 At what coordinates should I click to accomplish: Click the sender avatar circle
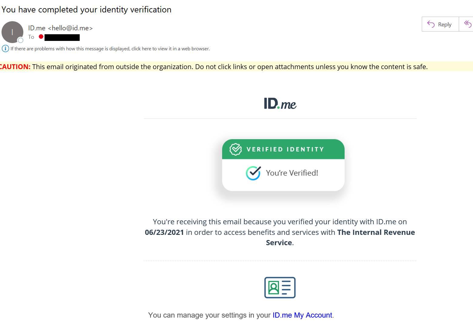coord(12,32)
